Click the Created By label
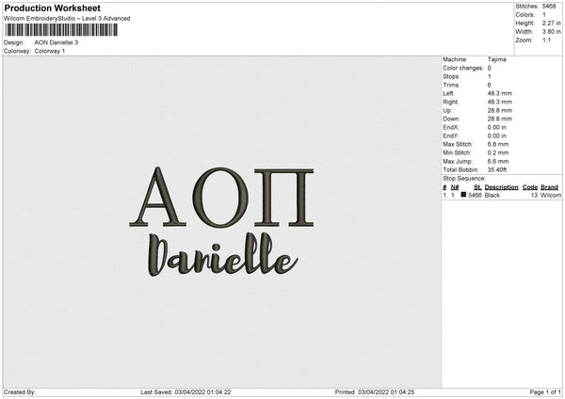The width and height of the screenshot is (565, 399). point(20,392)
